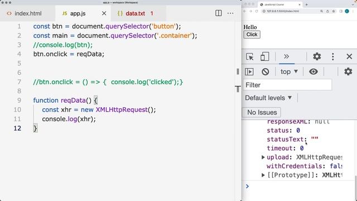Click the 'button' string in line 1
Image resolution: width=357 pixels, height=201 pixels.
point(164,26)
